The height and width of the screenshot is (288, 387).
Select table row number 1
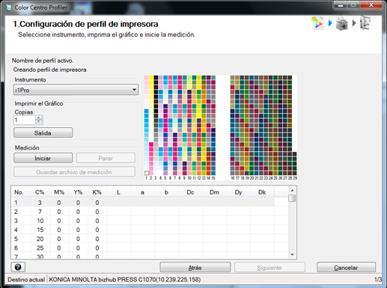pyautogui.click(x=143, y=203)
